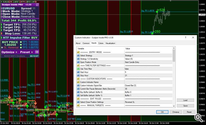Click the string icon of MANUAL TARGETS header
206x125 pixels.
[78, 106]
